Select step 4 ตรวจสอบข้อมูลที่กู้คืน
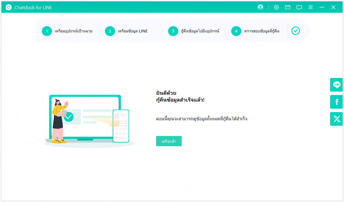 tap(255, 31)
